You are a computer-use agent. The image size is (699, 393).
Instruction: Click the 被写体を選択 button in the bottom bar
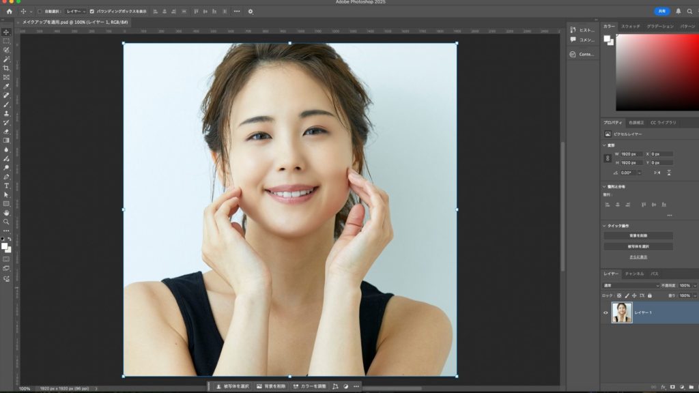coord(233,386)
